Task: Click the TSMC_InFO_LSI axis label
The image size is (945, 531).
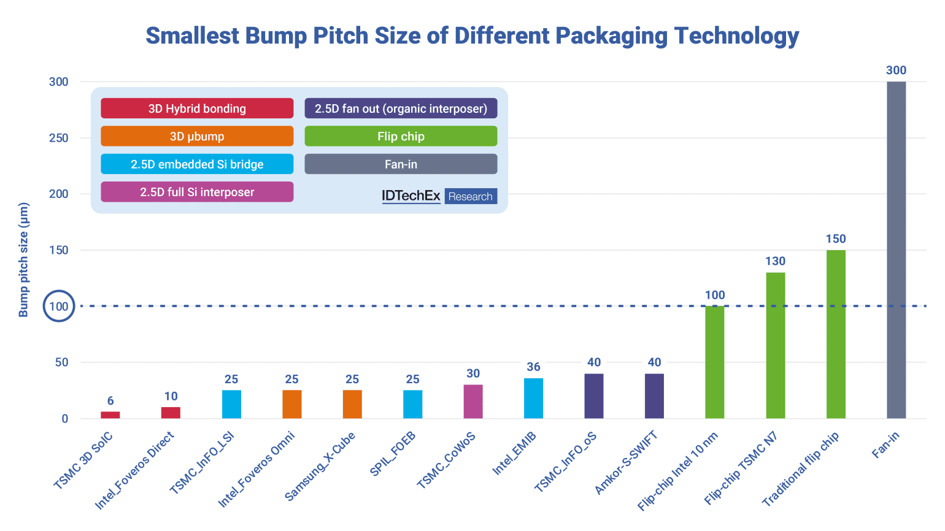Action: pos(202,462)
